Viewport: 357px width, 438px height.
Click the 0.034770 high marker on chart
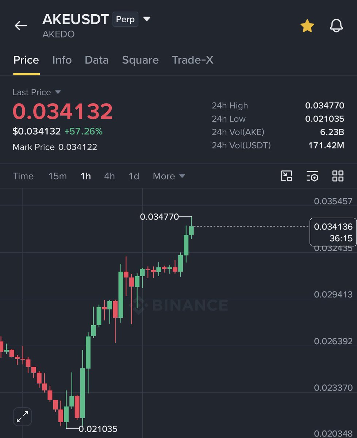point(160,217)
